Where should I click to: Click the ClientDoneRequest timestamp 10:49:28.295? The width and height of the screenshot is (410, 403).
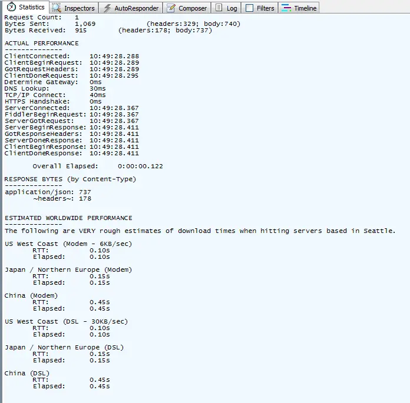tap(114, 76)
